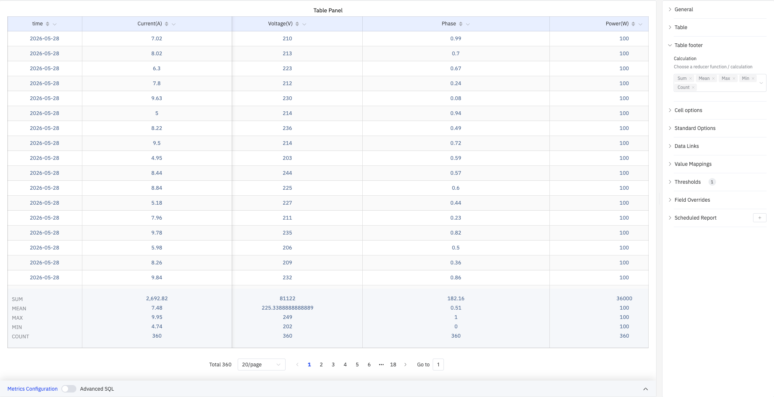Open the Phase column filter chevron

468,24
